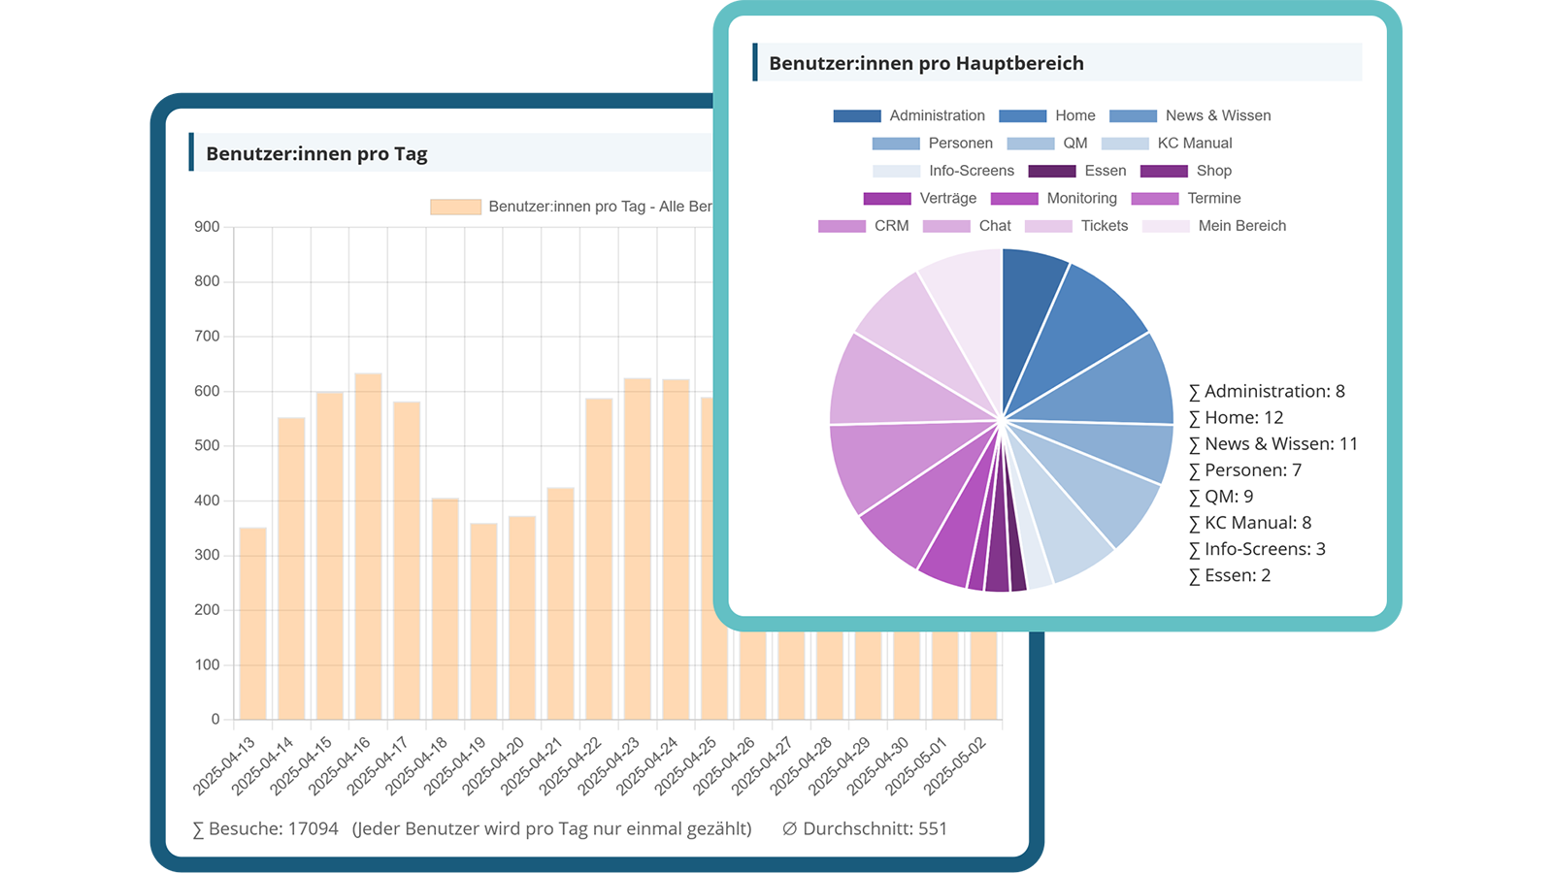Click the '∑ QM: 9' summary text
This screenshot has height=873, width=1553.
point(1221,497)
